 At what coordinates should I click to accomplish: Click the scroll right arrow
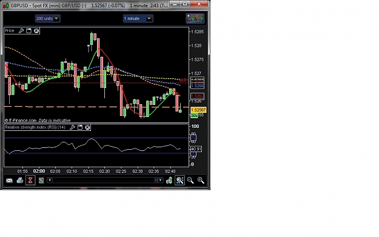[x=161, y=180]
